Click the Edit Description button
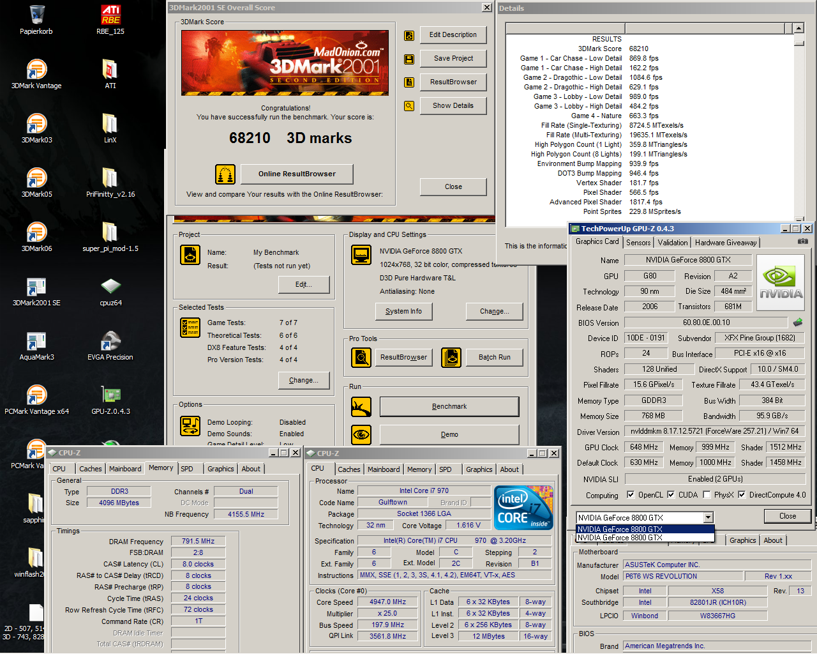The width and height of the screenshot is (817, 654). click(x=453, y=35)
